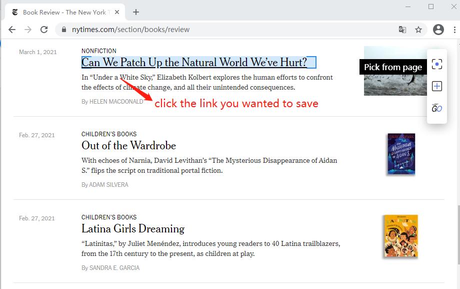Open the user profile avatar icon
Screen dimensions: 460x289
(x=438, y=30)
